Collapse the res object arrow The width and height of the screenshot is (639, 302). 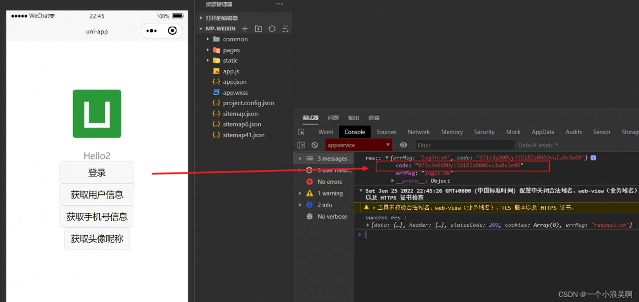(386, 158)
